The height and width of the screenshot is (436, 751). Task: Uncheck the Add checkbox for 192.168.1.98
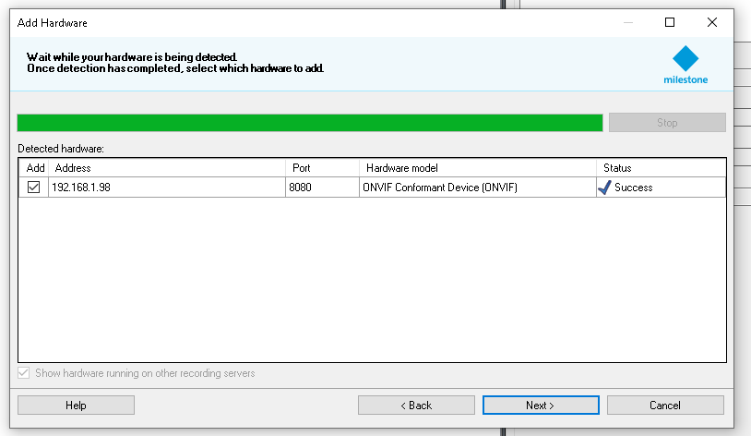[34, 188]
